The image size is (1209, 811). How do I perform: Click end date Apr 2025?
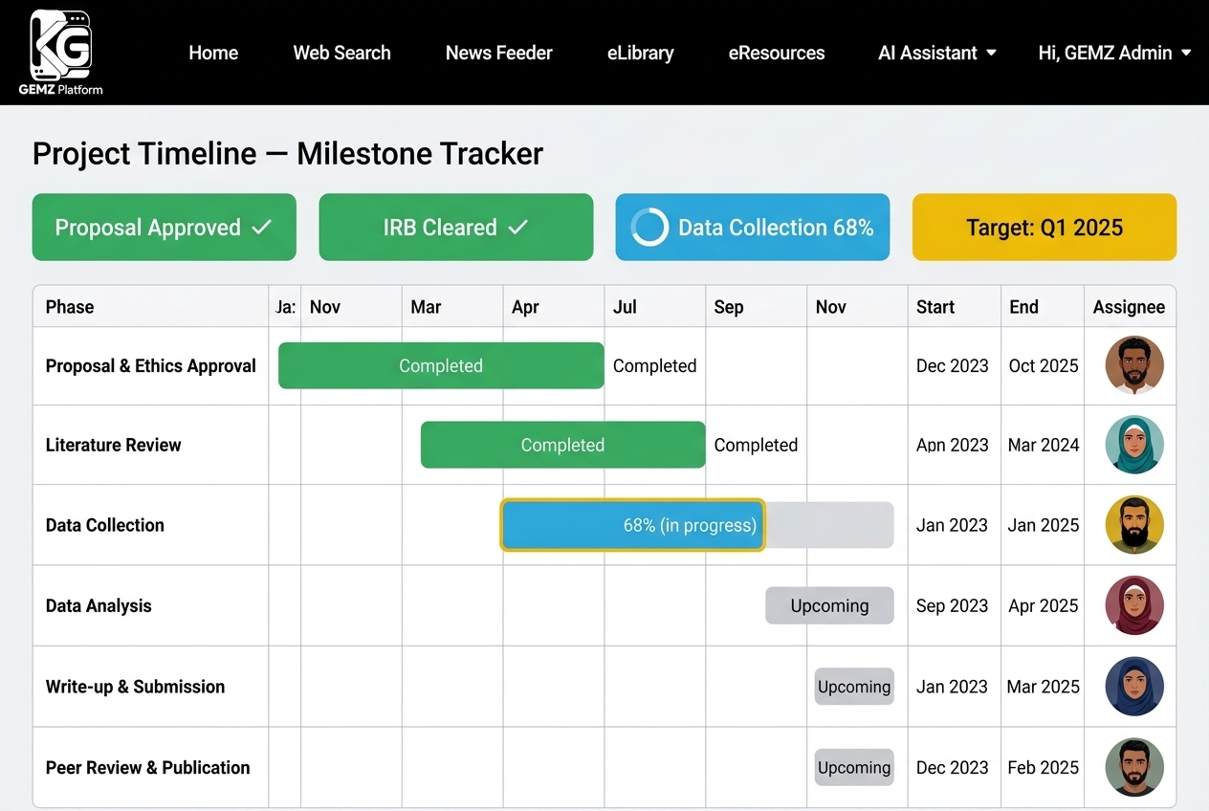pyautogui.click(x=1044, y=605)
